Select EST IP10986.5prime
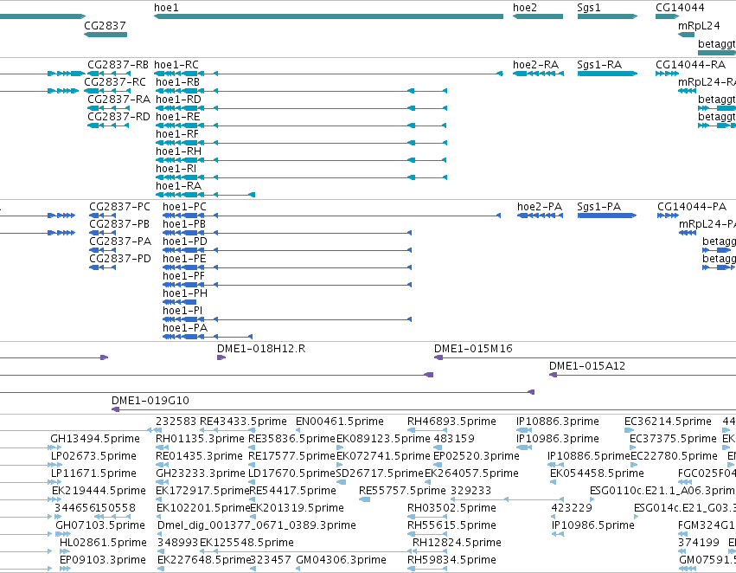The image size is (736, 573). click(x=592, y=525)
